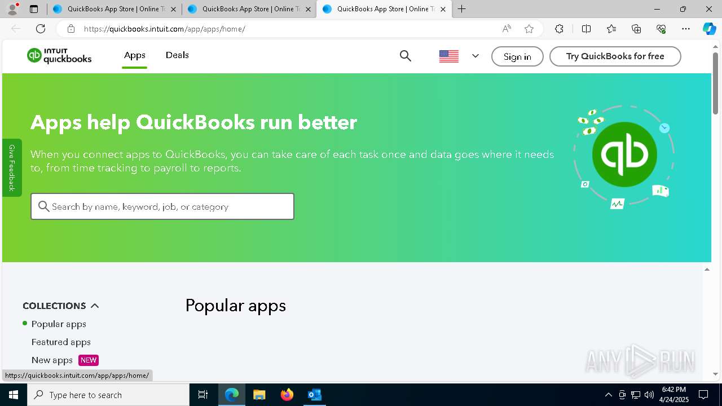Open the Apps navigation tab
Viewport: 722px width, 406px height.
[135, 55]
